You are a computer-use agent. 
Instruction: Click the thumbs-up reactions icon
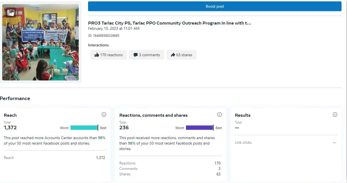pos(97,55)
